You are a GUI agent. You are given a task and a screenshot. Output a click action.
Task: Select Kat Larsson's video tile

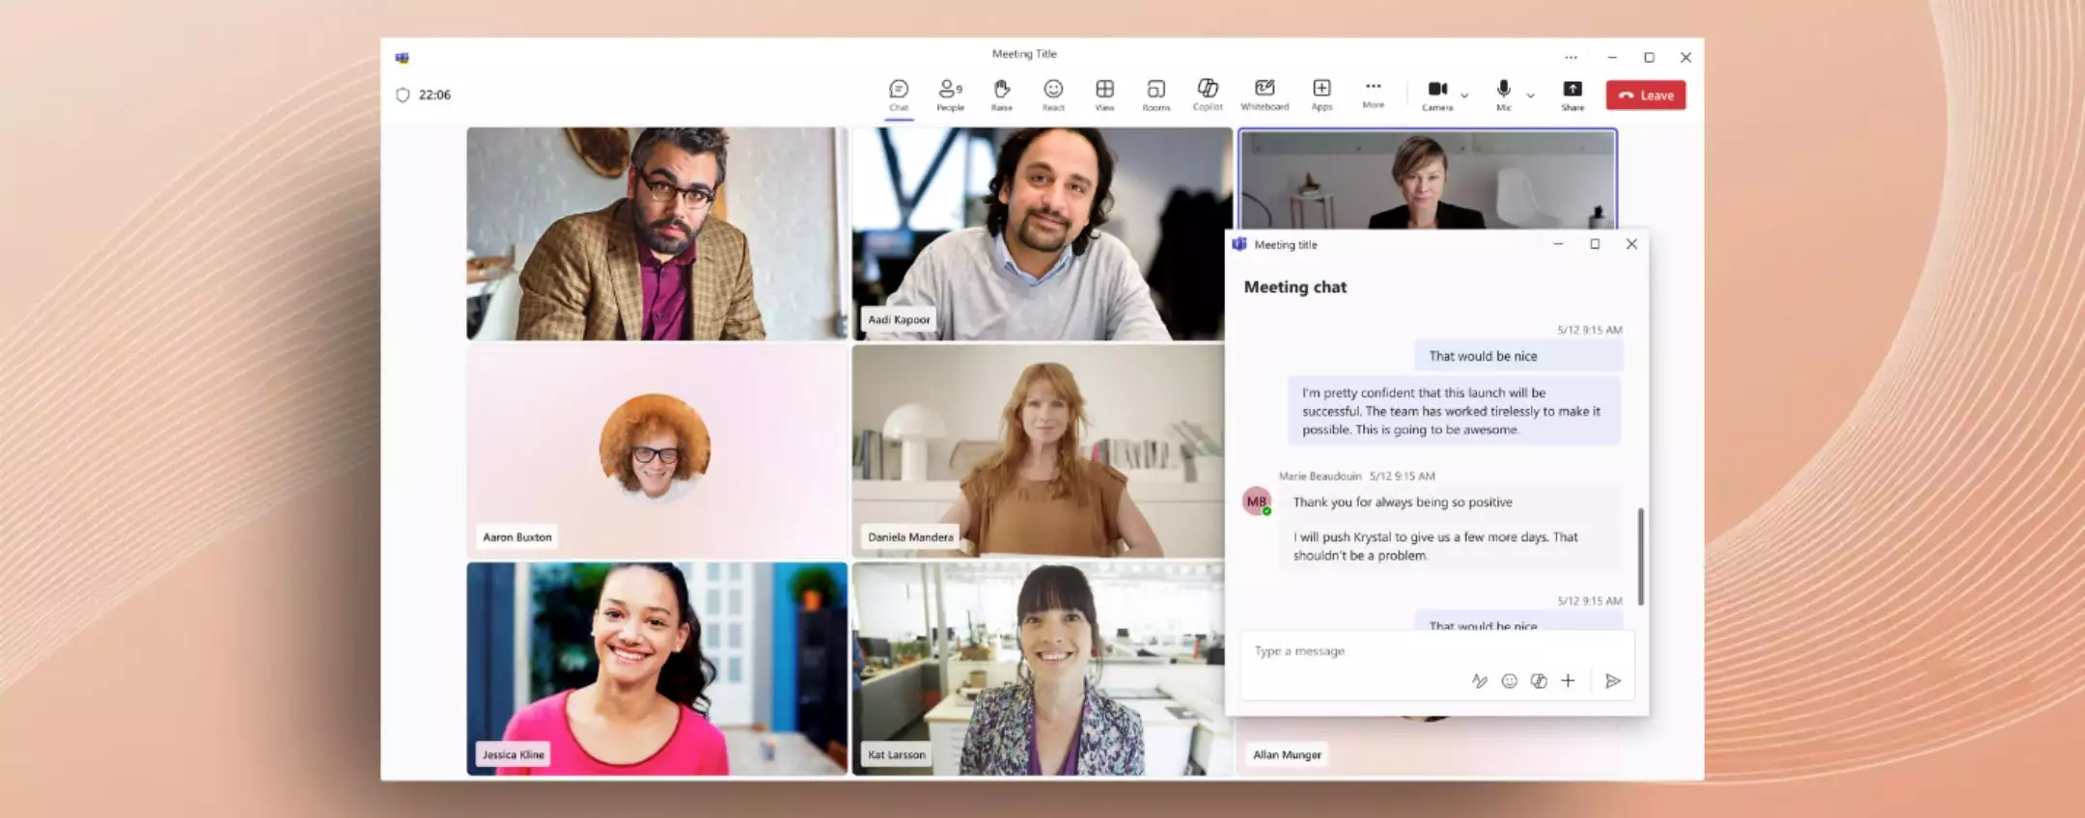tap(1038, 668)
